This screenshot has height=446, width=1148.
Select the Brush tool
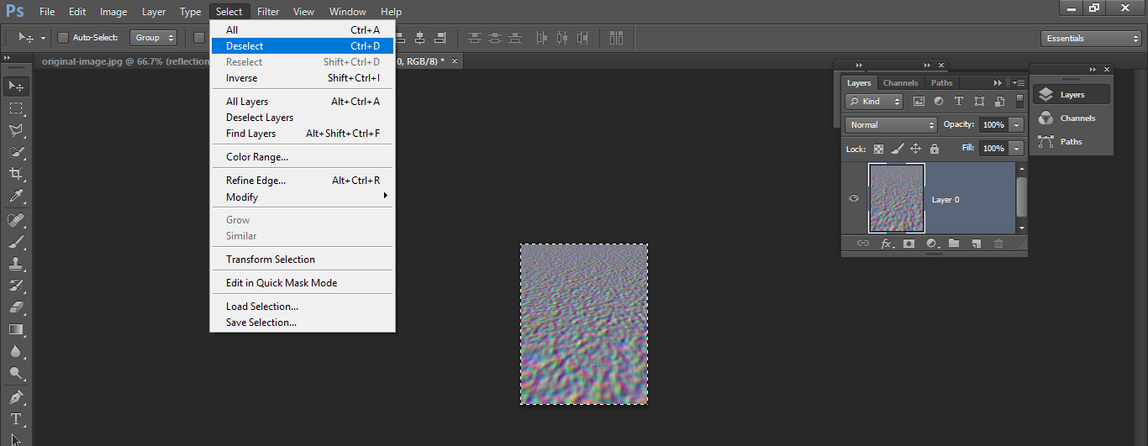point(16,242)
